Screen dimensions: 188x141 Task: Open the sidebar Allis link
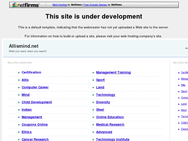pos(183,85)
